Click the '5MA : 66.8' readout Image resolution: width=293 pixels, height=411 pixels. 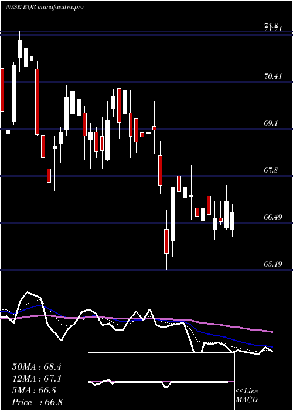pos(34,390)
